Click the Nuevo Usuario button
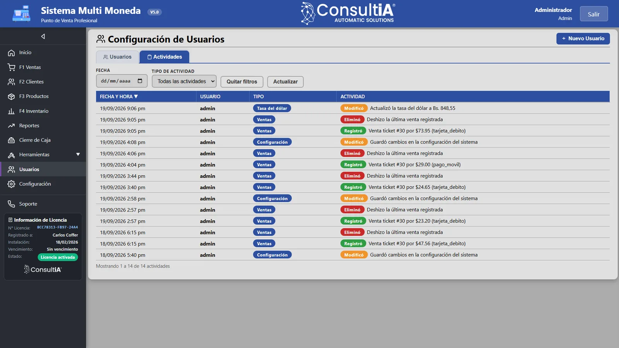The width and height of the screenshot is (619, 348). point(583,39)
